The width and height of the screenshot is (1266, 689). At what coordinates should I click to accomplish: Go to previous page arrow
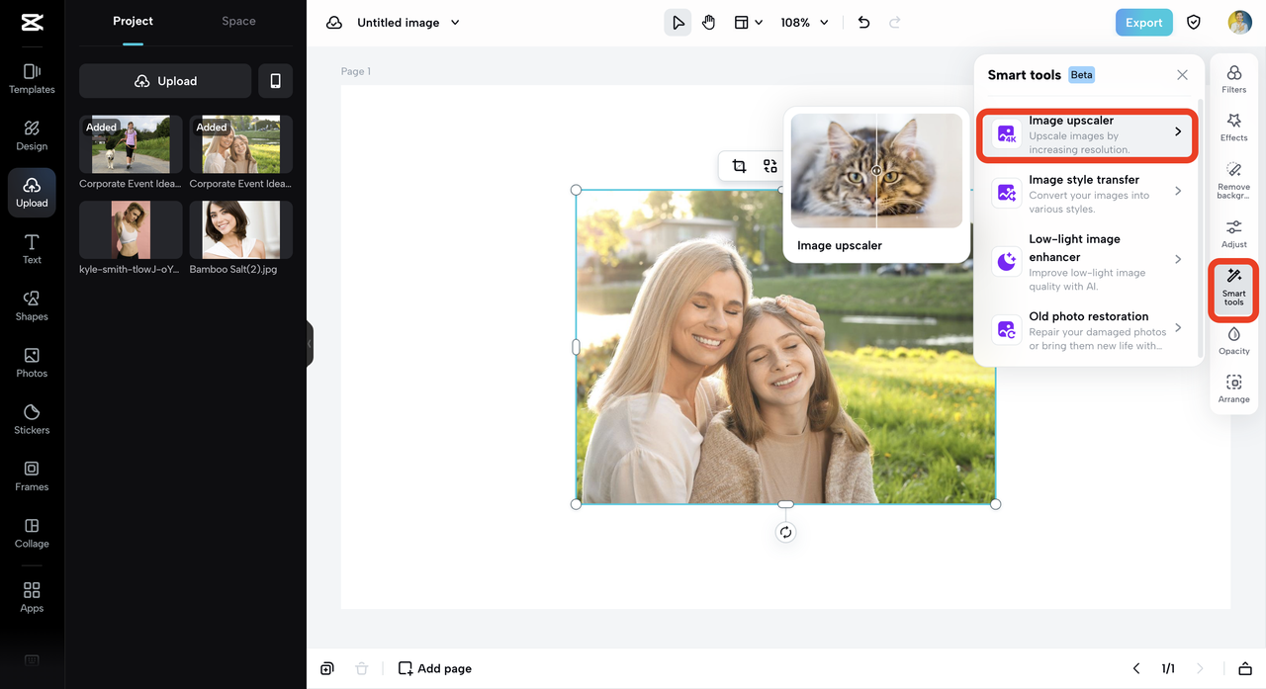[x=1136, y=668]
